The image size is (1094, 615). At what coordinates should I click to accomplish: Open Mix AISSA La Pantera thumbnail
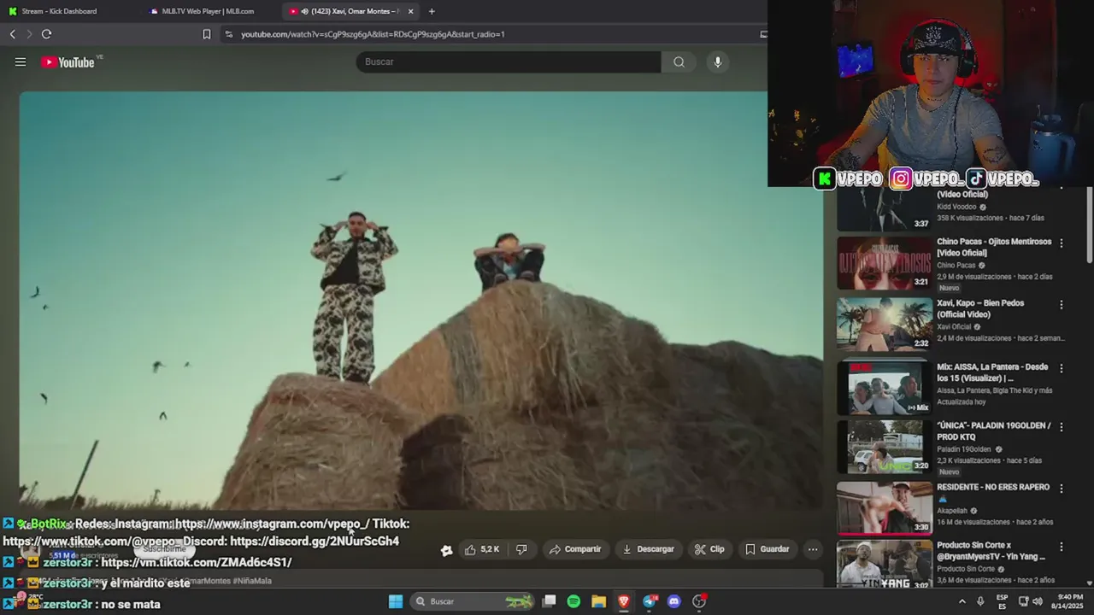(x=885, y=387)
